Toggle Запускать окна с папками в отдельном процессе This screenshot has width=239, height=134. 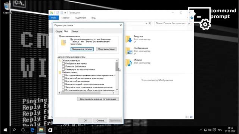(63, 87)
